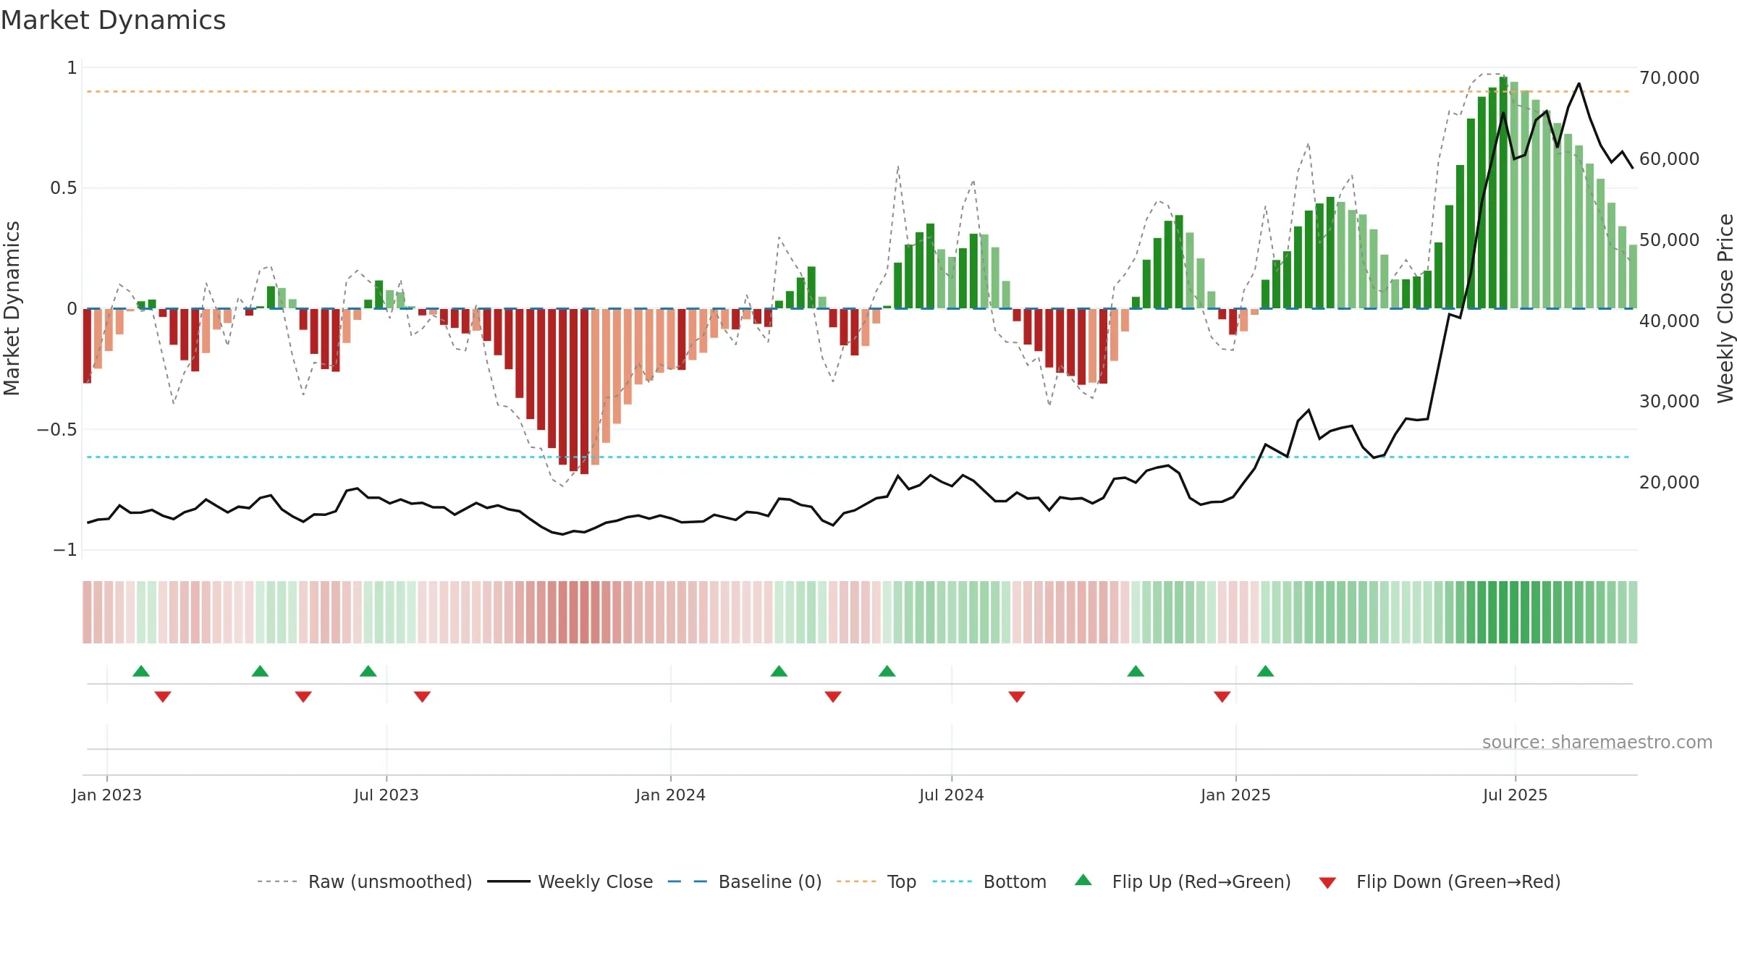The image size is (1737, 977).
Task: Click the source: sharemaestro.com attribution
Action: tap(1597, 742)
